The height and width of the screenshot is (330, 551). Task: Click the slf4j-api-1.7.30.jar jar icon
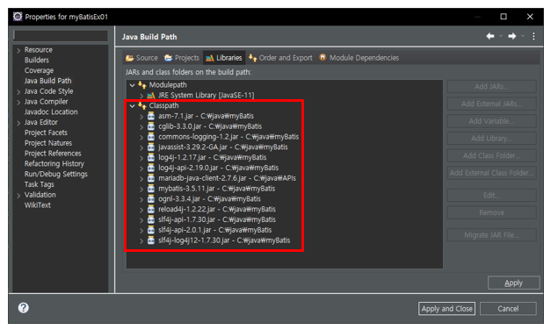151,219
